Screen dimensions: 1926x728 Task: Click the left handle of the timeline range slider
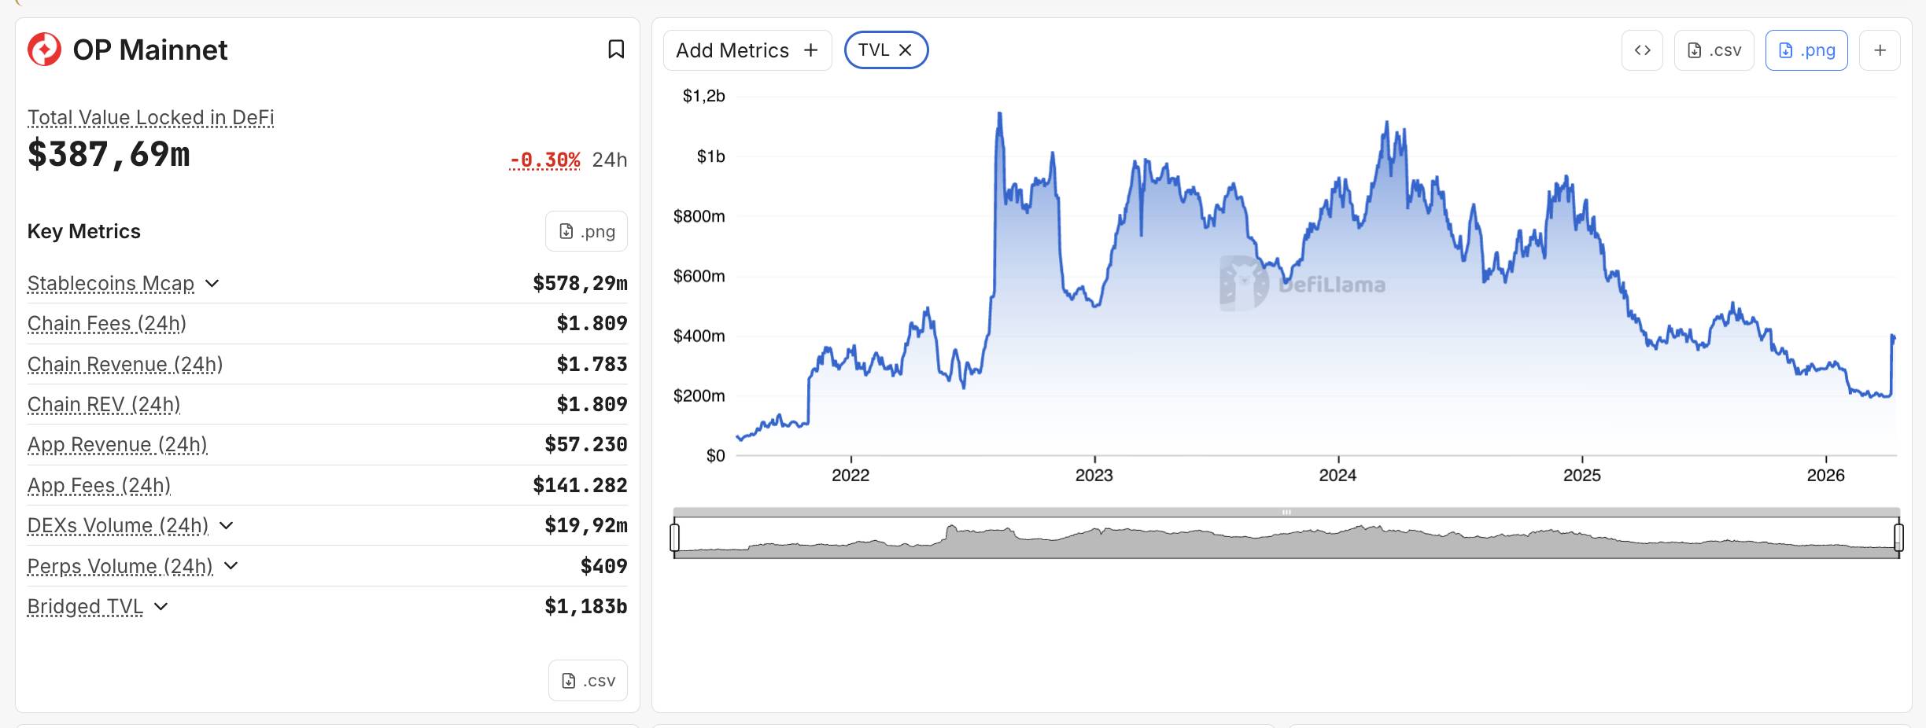[675, 539]
